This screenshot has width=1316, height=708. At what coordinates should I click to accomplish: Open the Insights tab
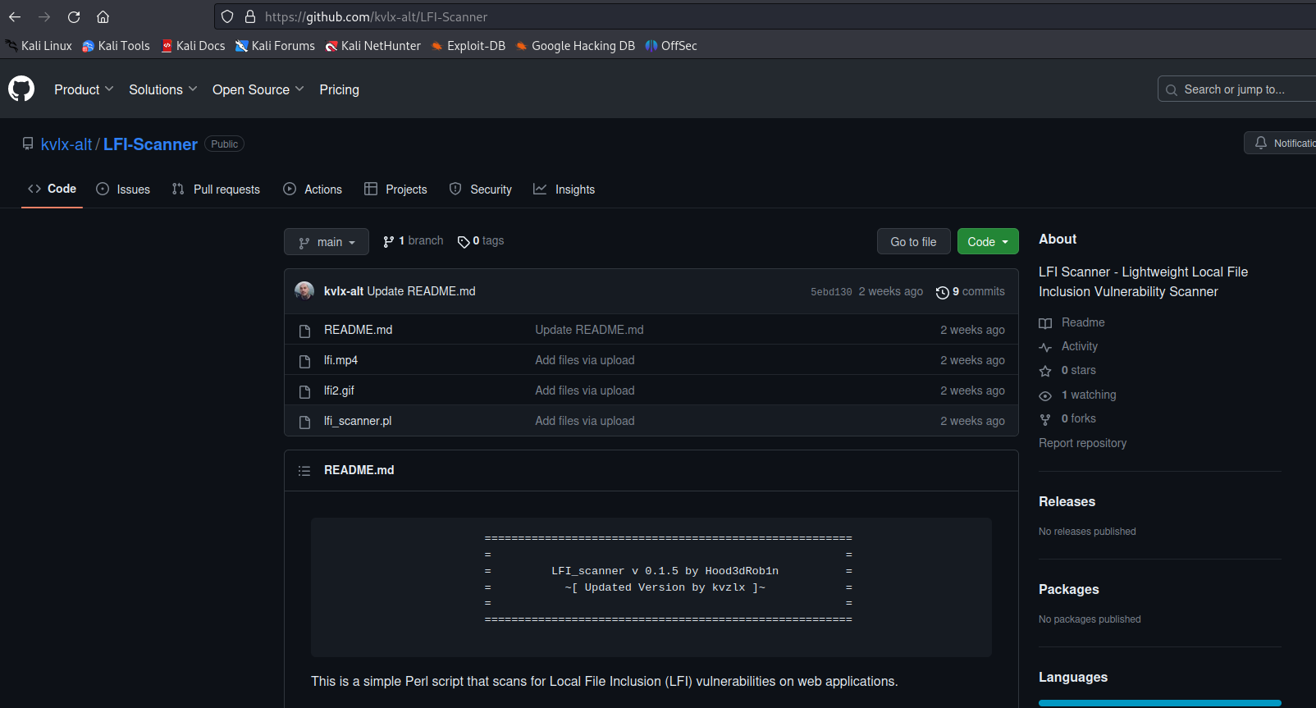tap(564, 190)
